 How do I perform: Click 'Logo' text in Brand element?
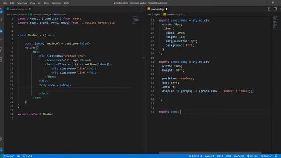point(75,60)
